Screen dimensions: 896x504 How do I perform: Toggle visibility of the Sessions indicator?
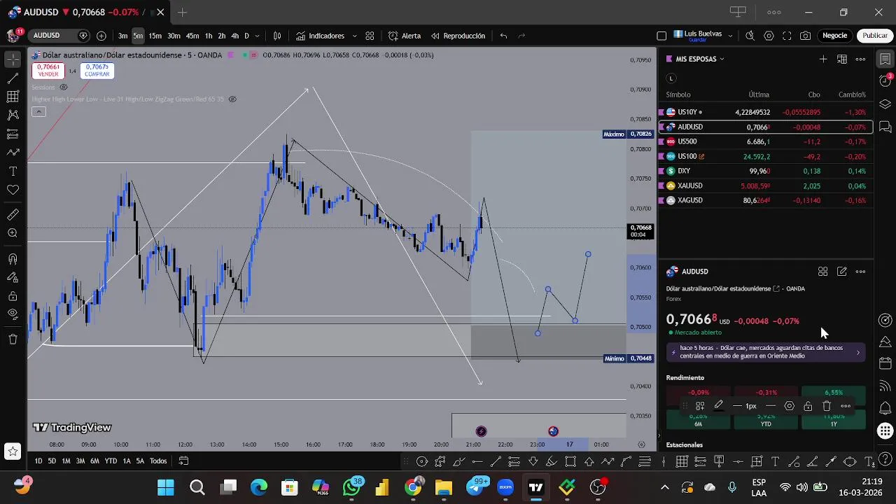(64, 87)
